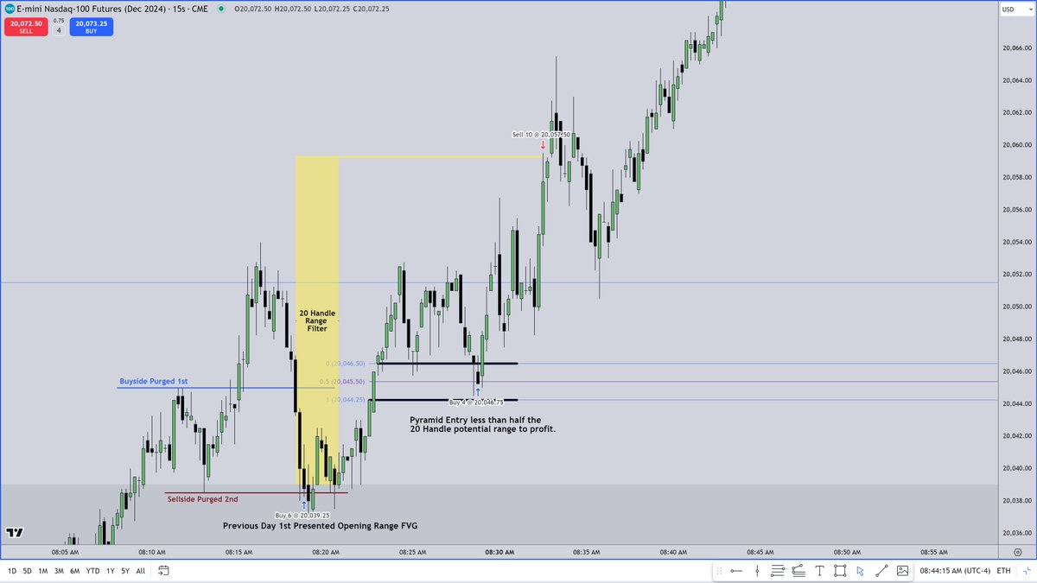Click the Buy 6 execution arrow marker

304,504
